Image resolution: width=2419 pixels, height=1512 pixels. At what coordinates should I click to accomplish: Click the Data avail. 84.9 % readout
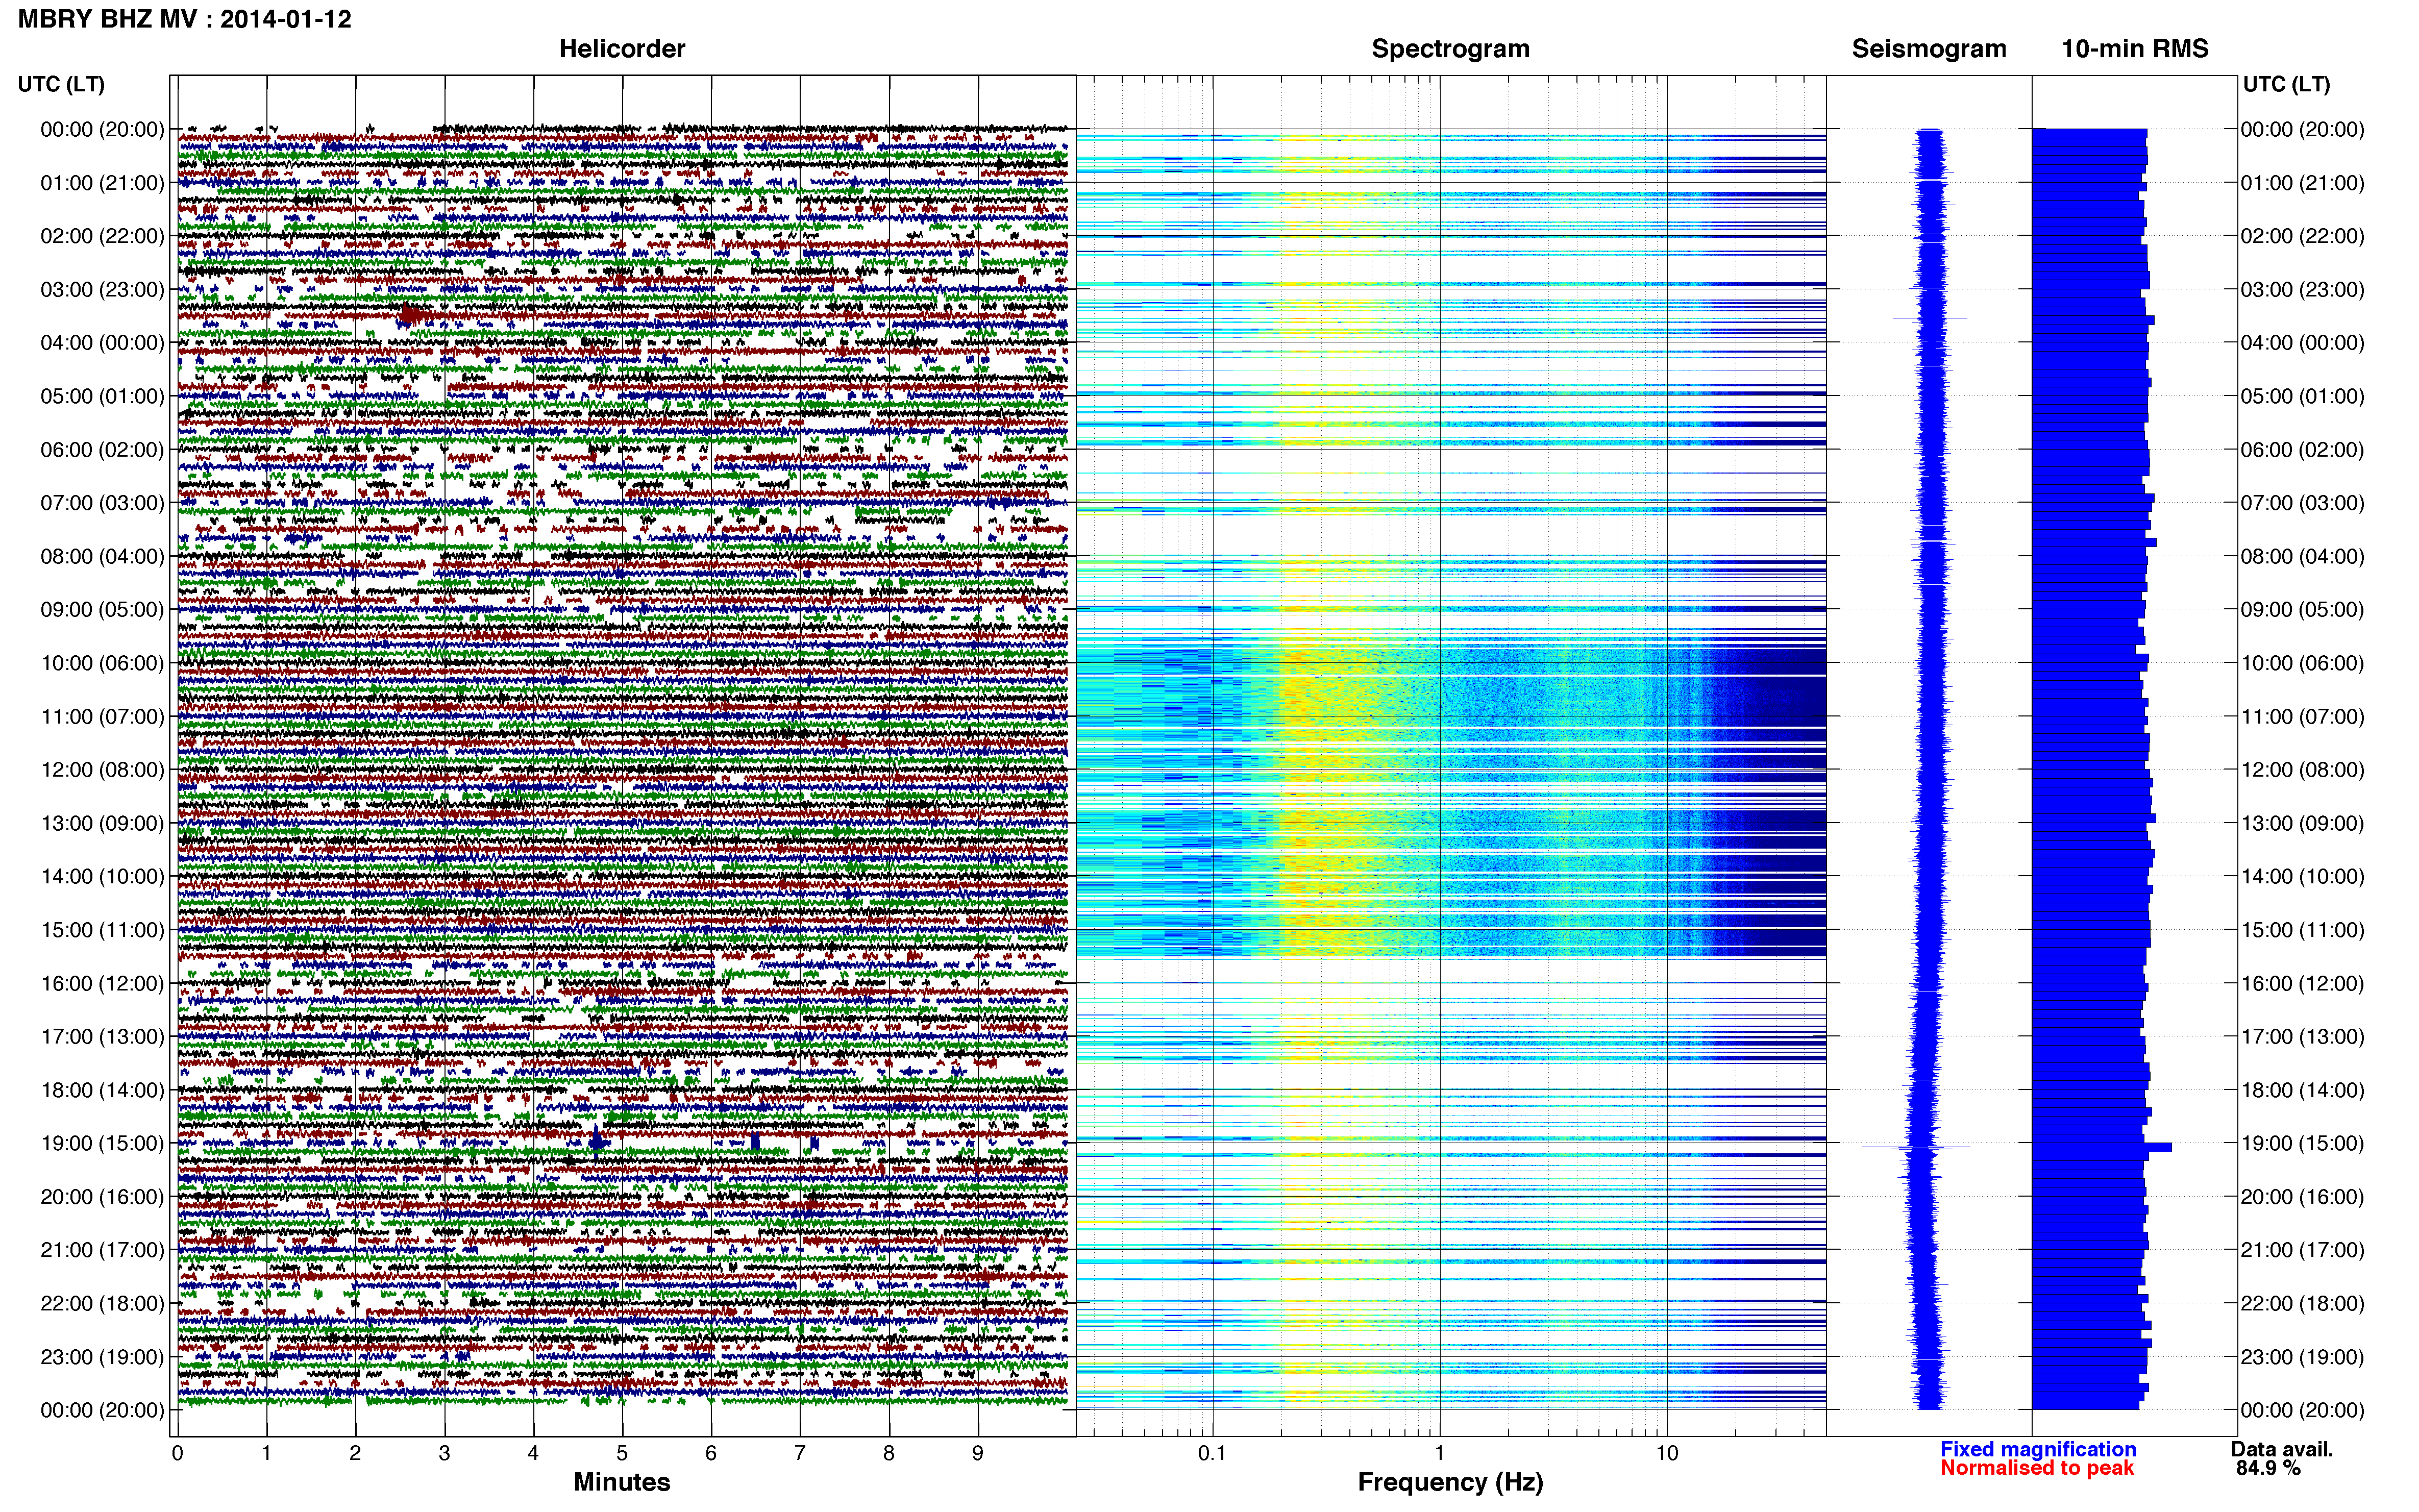pos(2282,1458)
